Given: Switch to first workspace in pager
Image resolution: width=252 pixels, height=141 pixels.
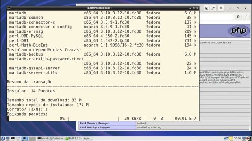Looking at the screenshot, I should [x=25, y=138].
